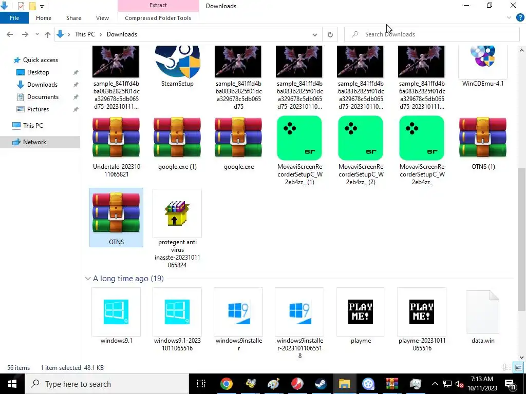
Task: Collapse the A long time ago group
Action: (x=88, y=279)
